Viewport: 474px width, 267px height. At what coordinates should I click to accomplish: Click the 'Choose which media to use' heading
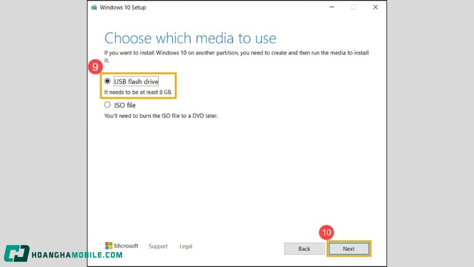tap(190, 38)
